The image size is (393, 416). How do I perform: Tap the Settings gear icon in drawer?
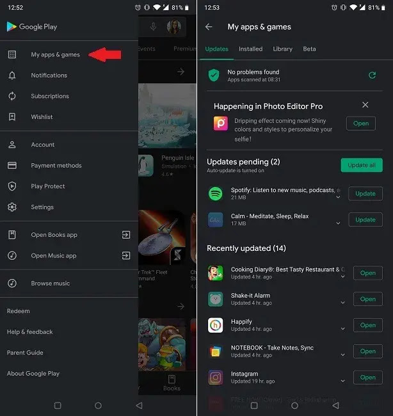point(12,207)
